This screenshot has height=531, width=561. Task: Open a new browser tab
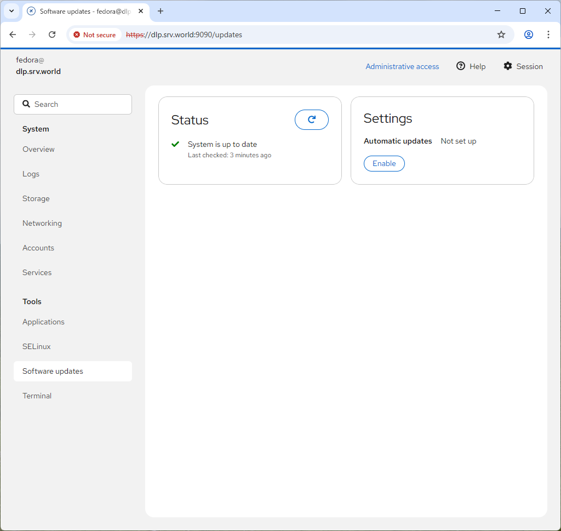(161, 11)
